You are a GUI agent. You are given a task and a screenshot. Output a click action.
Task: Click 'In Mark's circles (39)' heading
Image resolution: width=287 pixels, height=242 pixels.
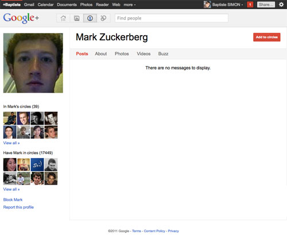pos(21,106)
